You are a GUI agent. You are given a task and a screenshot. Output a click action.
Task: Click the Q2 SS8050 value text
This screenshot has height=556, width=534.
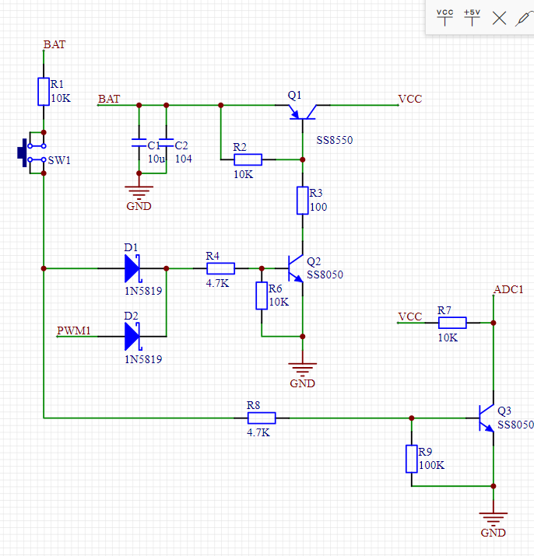[325, 275]
